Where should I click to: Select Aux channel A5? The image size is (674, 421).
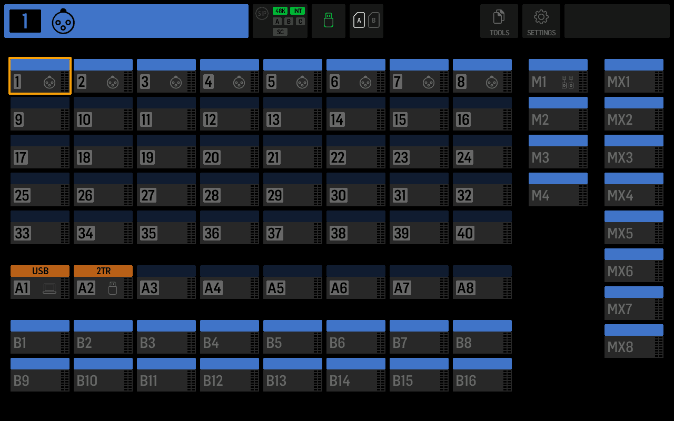[x=293, y=282]
